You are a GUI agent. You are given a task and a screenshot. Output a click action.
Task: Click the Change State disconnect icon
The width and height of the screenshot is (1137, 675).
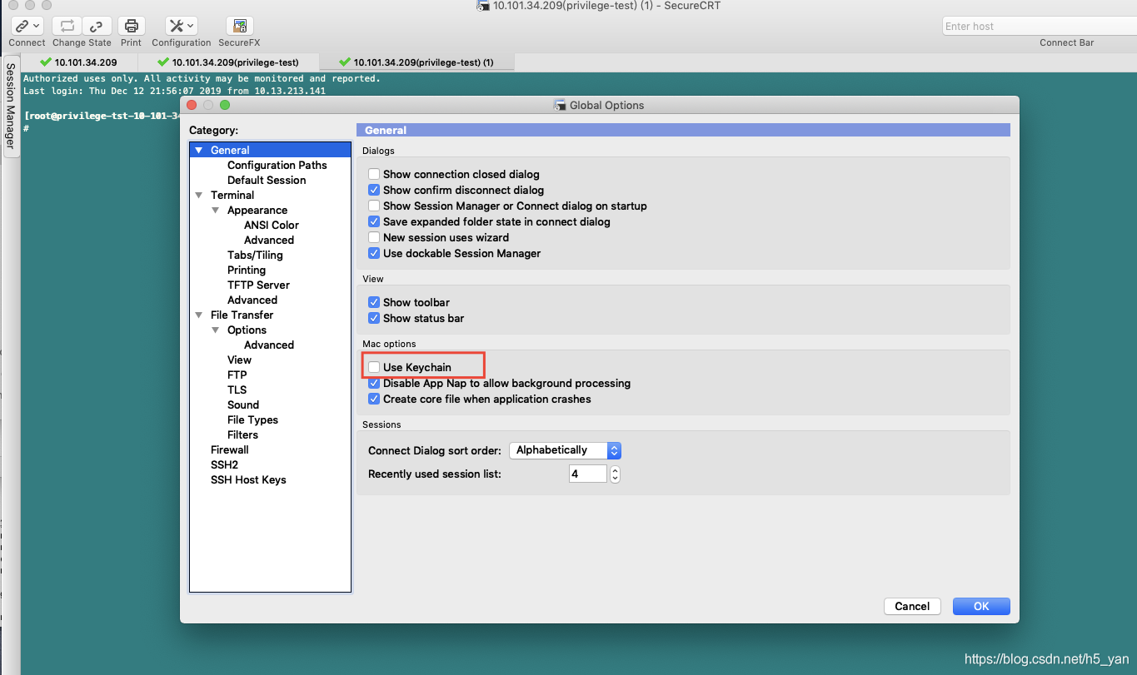click(x=97, y=26)
